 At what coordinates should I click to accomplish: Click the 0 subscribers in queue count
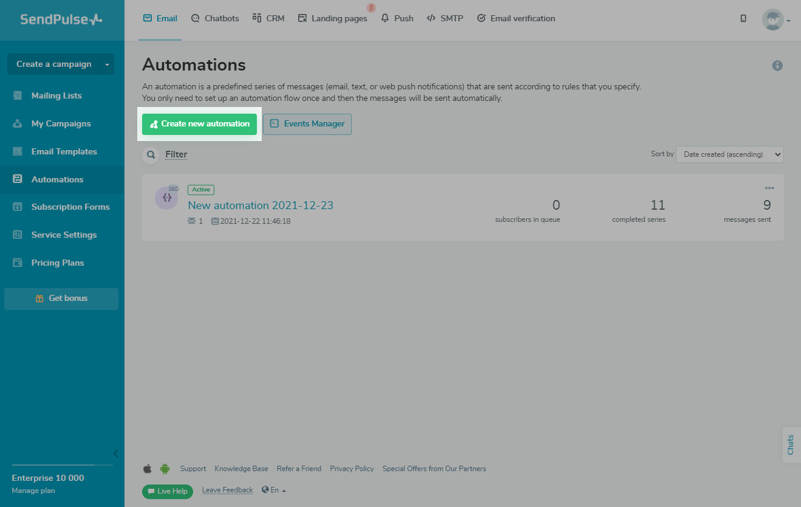coord(556,205)
